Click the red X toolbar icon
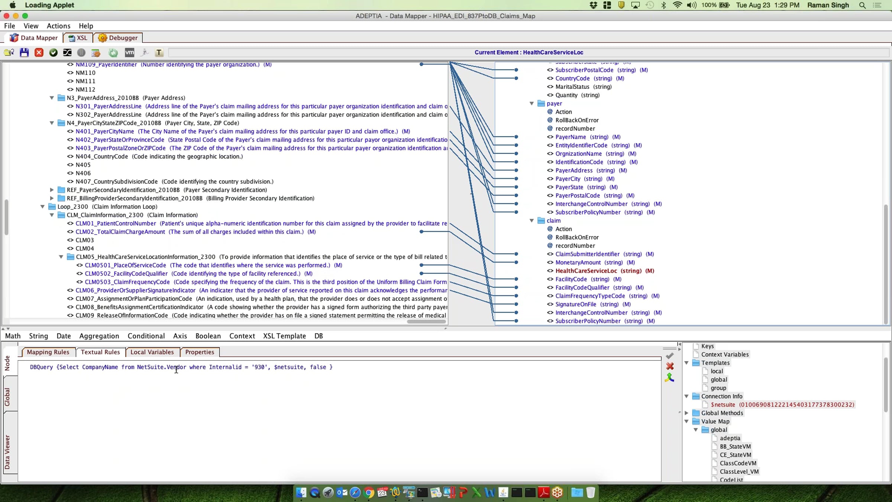This screenshot has height=502, width=892. [39, 53]
